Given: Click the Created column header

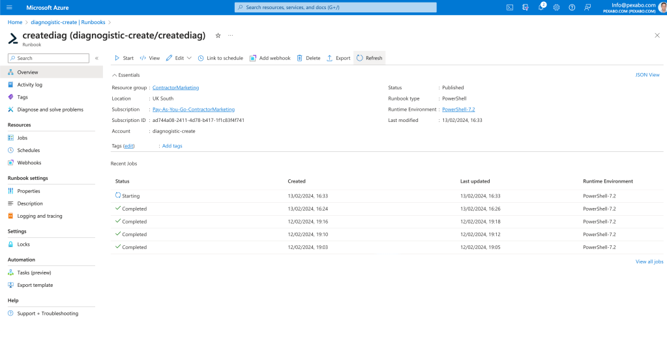Looking at the screenshot, I should coord(297,181).
